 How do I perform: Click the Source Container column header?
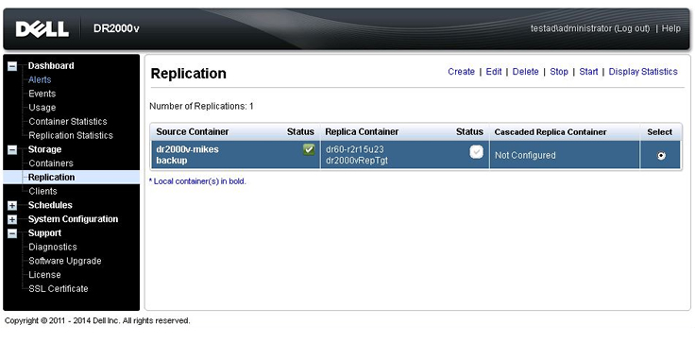pos(193,131)
